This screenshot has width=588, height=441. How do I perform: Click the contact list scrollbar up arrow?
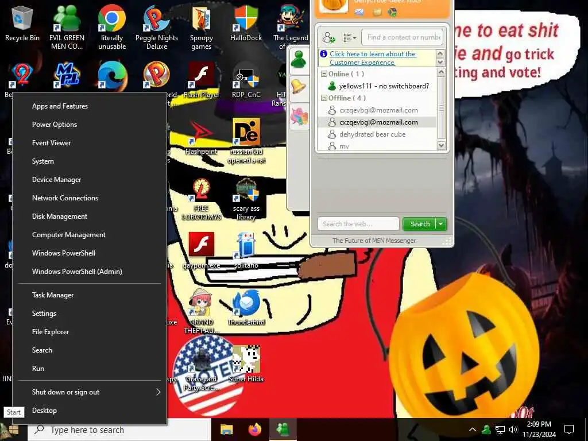tap(442, 72)
